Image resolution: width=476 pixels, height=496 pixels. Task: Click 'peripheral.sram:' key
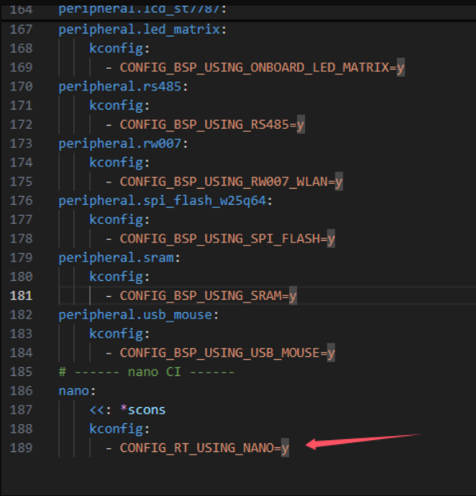[x=119, y=258]
